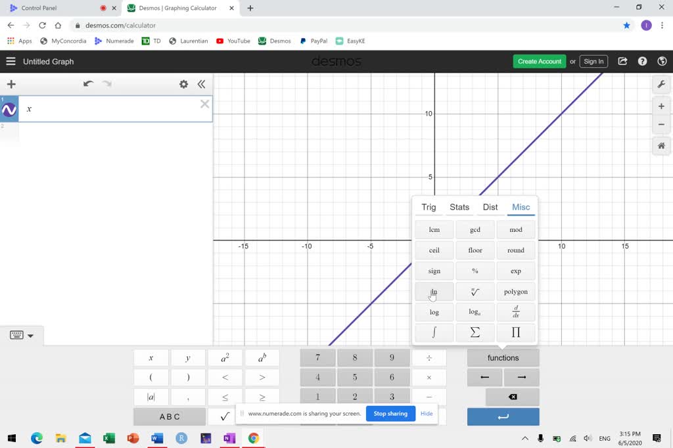Click the Create Account button
This screenshot has width=673, height=448.
coord(539,61)
